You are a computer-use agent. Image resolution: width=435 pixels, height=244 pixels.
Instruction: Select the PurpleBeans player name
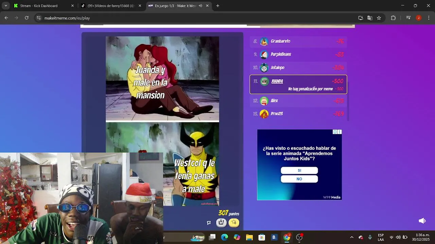tap(281, 54)
